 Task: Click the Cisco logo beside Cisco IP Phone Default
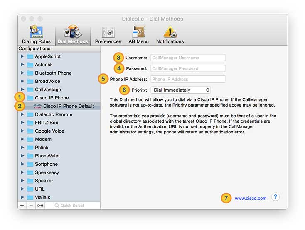37,106
